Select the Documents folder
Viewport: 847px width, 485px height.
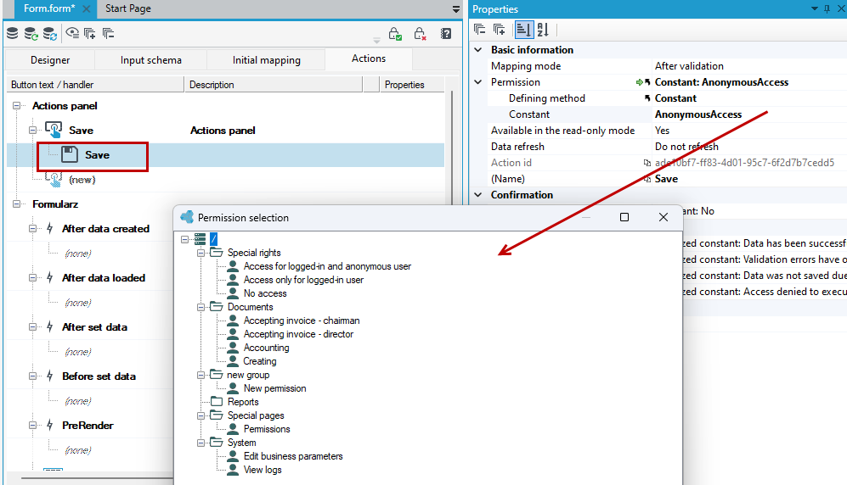point(250,307)
